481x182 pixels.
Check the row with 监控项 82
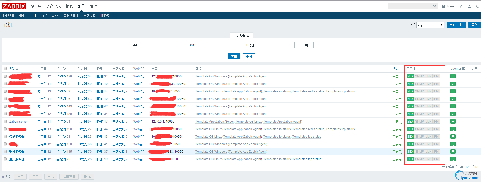pos(5,84)
